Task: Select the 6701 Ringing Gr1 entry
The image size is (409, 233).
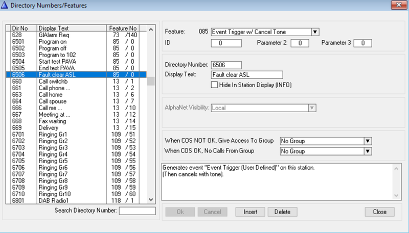Action: tap(76, 134)
